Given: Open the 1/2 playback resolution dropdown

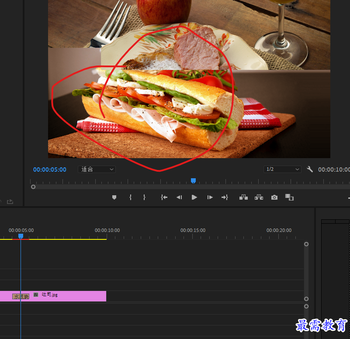Looking at the screenshot, I should (x=282, y=169).
